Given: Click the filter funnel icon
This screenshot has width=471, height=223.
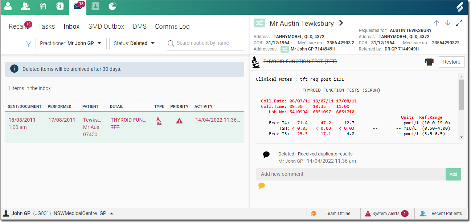Looking at the screenshot, I should (x=29, y=43).
